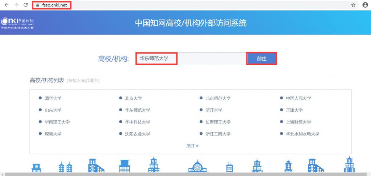Open 山东大学 from the list
Image resolution: width=371 pixels, height=176 pixels.
tap(53, 110)
